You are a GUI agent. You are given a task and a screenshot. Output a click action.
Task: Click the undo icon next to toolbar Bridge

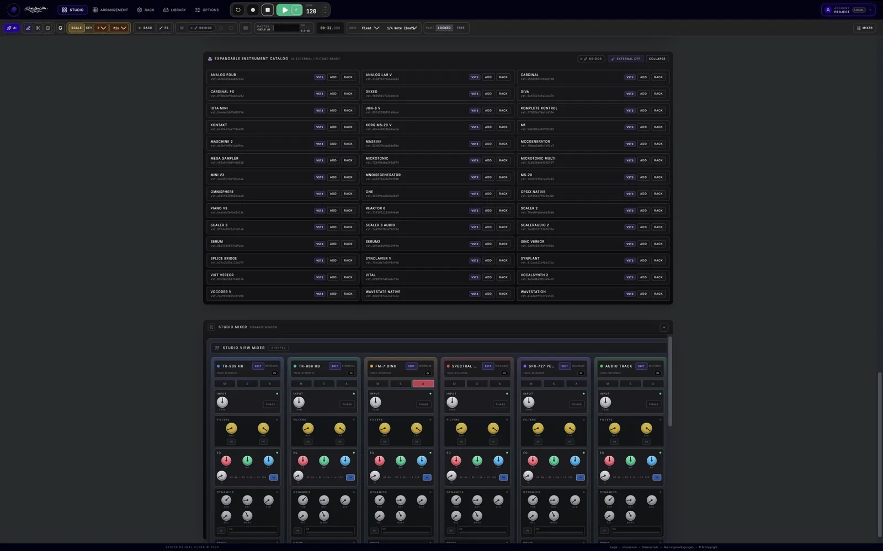pyautogui.click(x=221, y=28)
